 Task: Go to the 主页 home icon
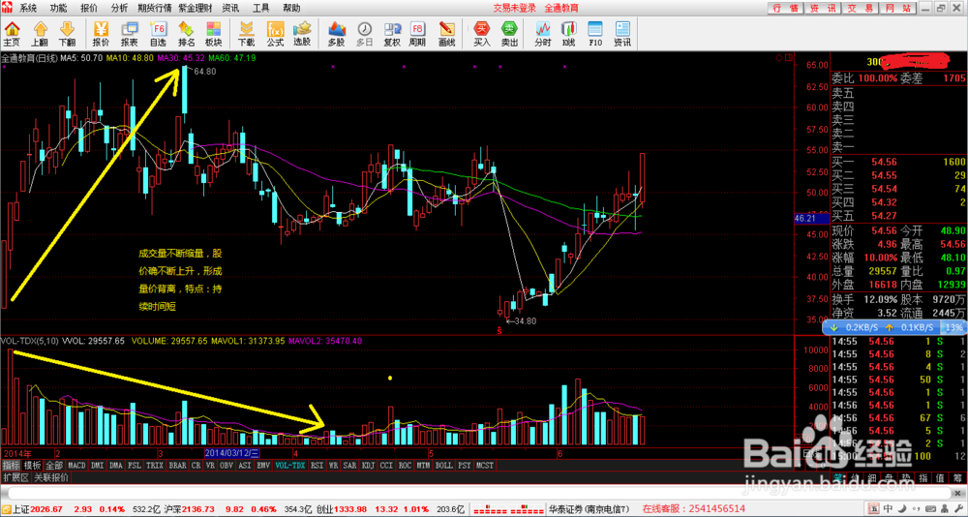[12, 33]
